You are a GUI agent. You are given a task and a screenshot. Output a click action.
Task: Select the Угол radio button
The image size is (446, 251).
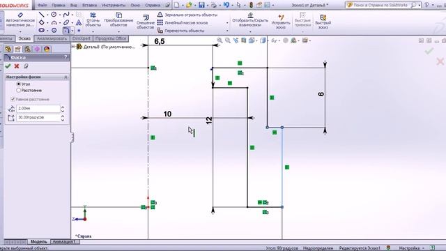tap(19, 84)
